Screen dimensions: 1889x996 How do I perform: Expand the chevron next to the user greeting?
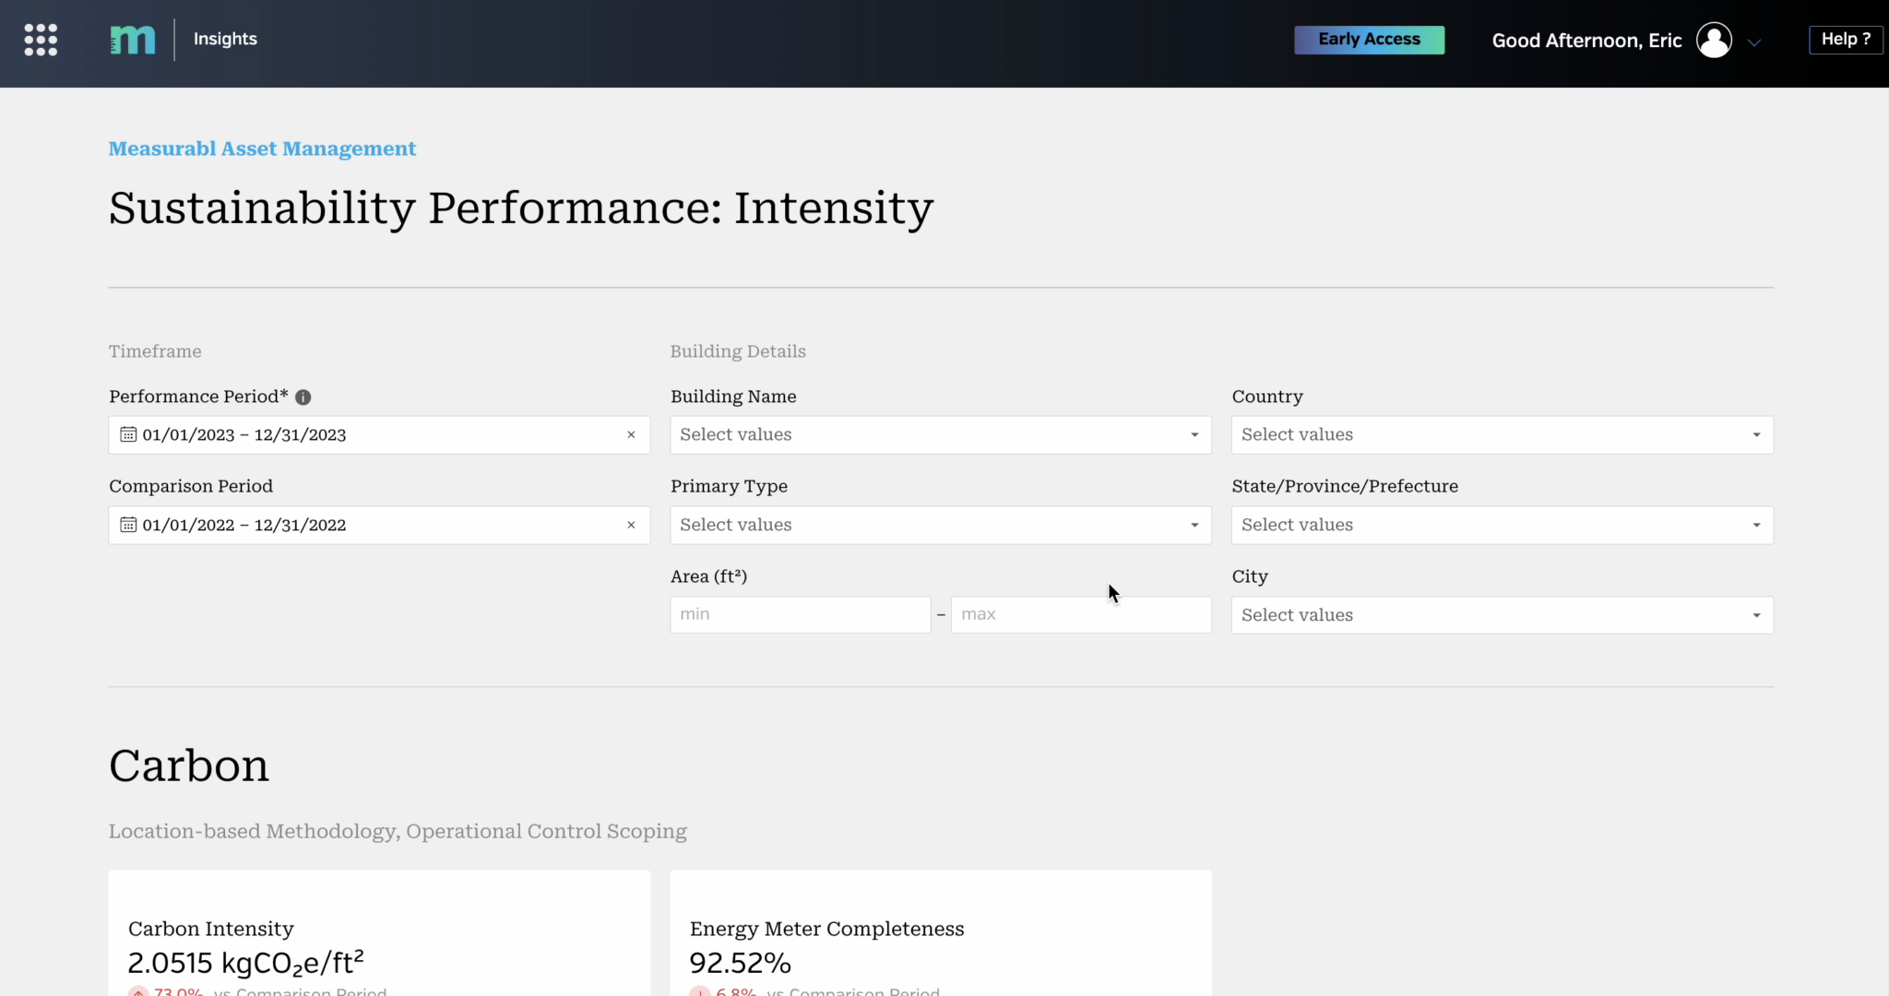click(x=1755, y=41)
